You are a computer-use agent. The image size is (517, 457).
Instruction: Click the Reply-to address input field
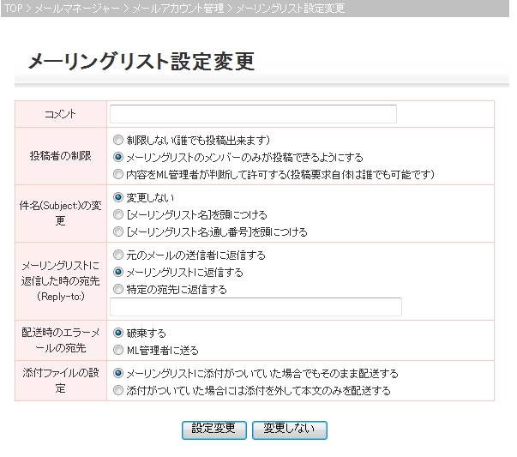pos(255,307)
